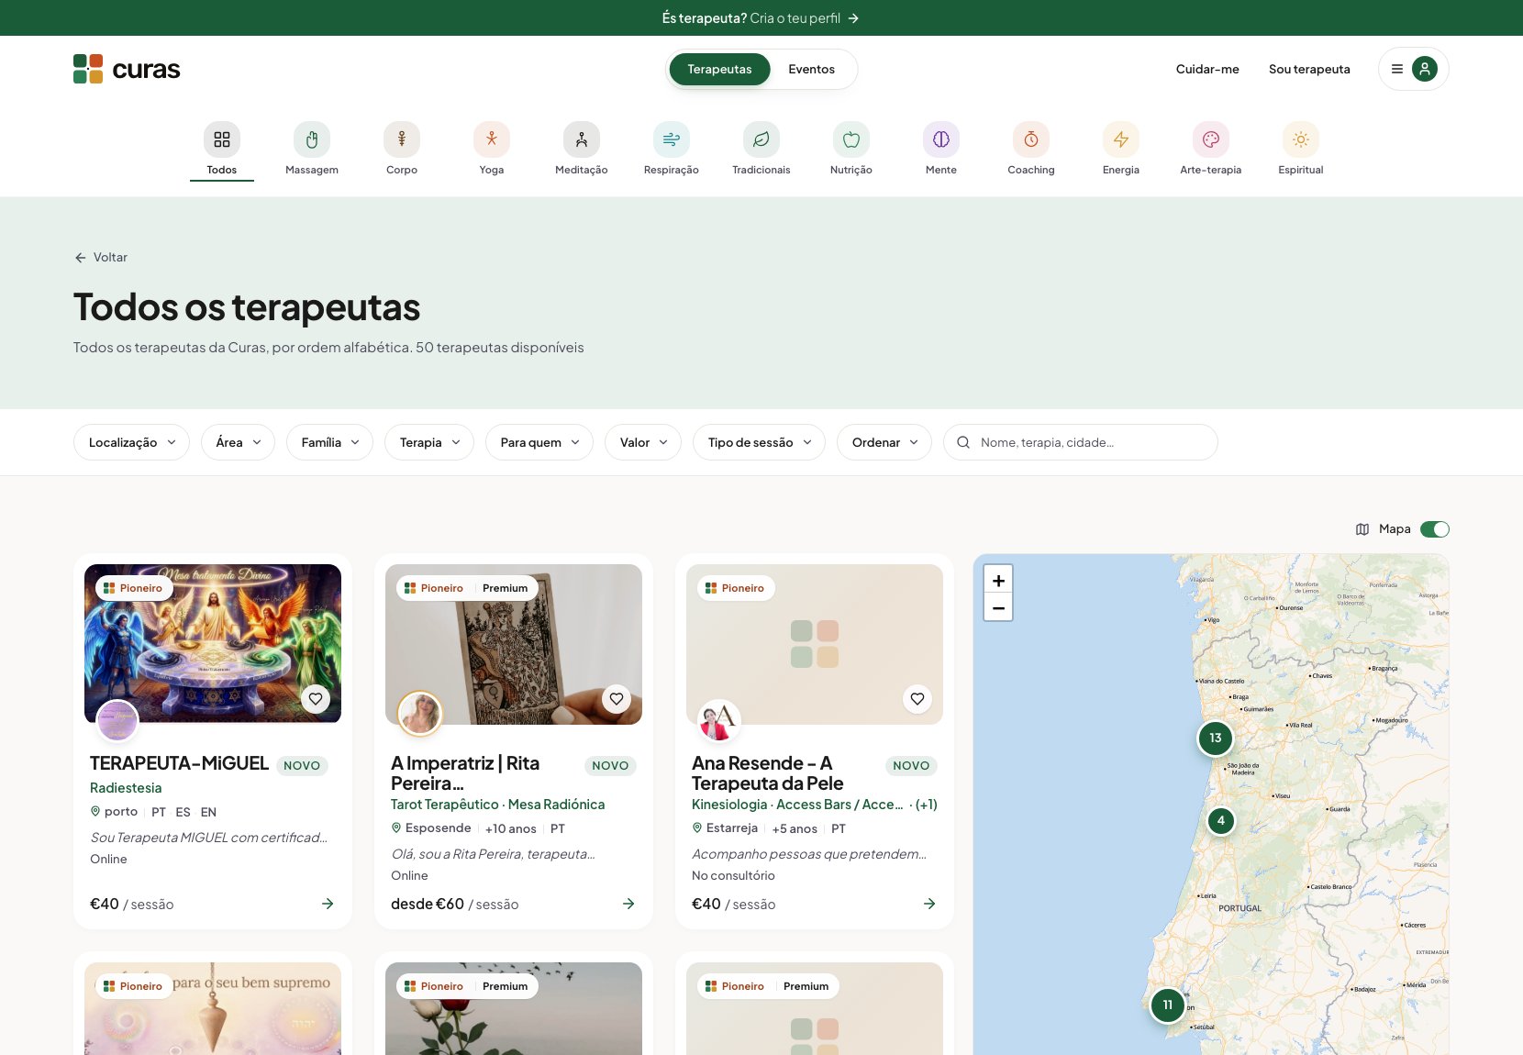This screenshot has height=1055, width=1523.
Task: Favorite A Imperatriz Rita Pereira card
Action: (617, 699)
